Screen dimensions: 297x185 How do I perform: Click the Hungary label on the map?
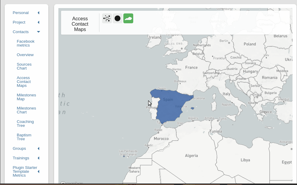point(250,71)
